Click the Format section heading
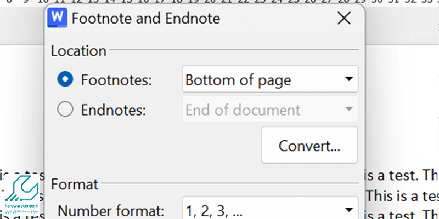Image resolution: width=439 pixels, height=219 pixels. 75,184
